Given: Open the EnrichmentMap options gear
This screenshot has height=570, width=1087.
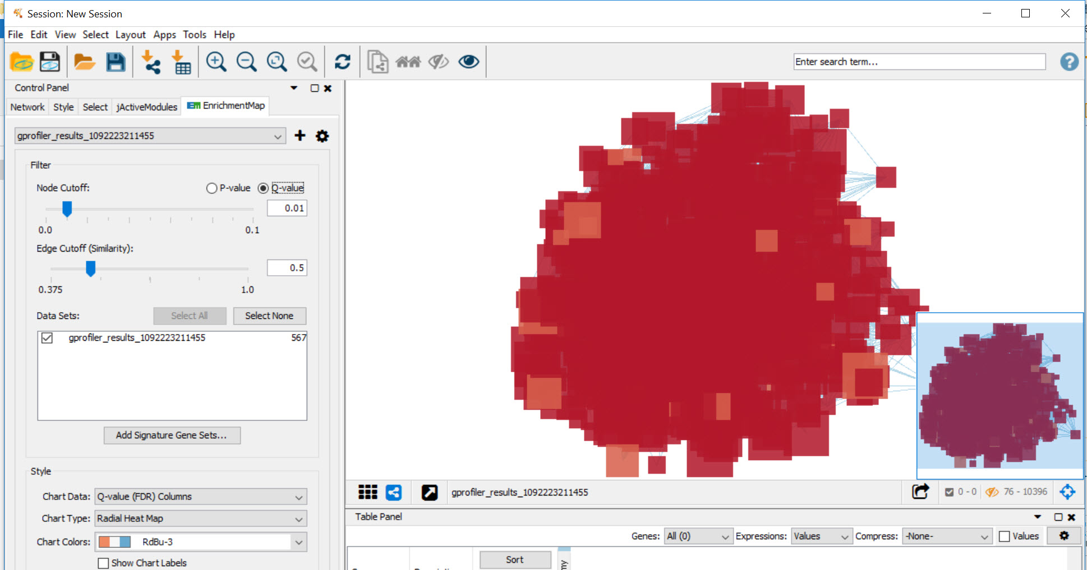Looking at the screenshot, I should [322, 136].
